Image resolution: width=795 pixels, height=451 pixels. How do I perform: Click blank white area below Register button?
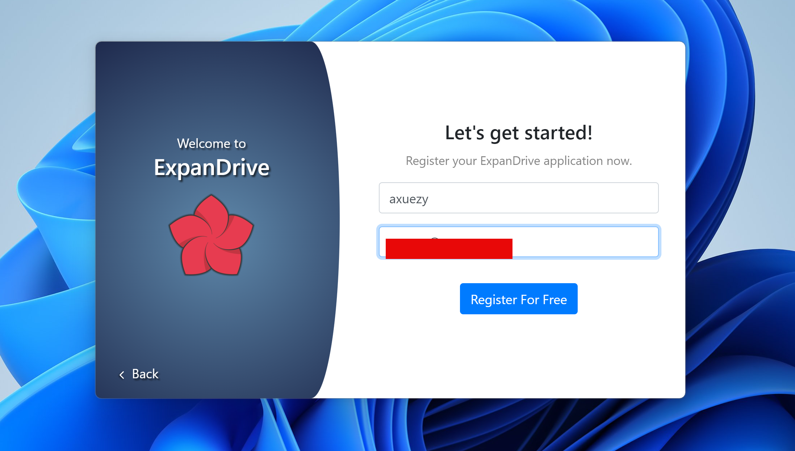point(518,354)
